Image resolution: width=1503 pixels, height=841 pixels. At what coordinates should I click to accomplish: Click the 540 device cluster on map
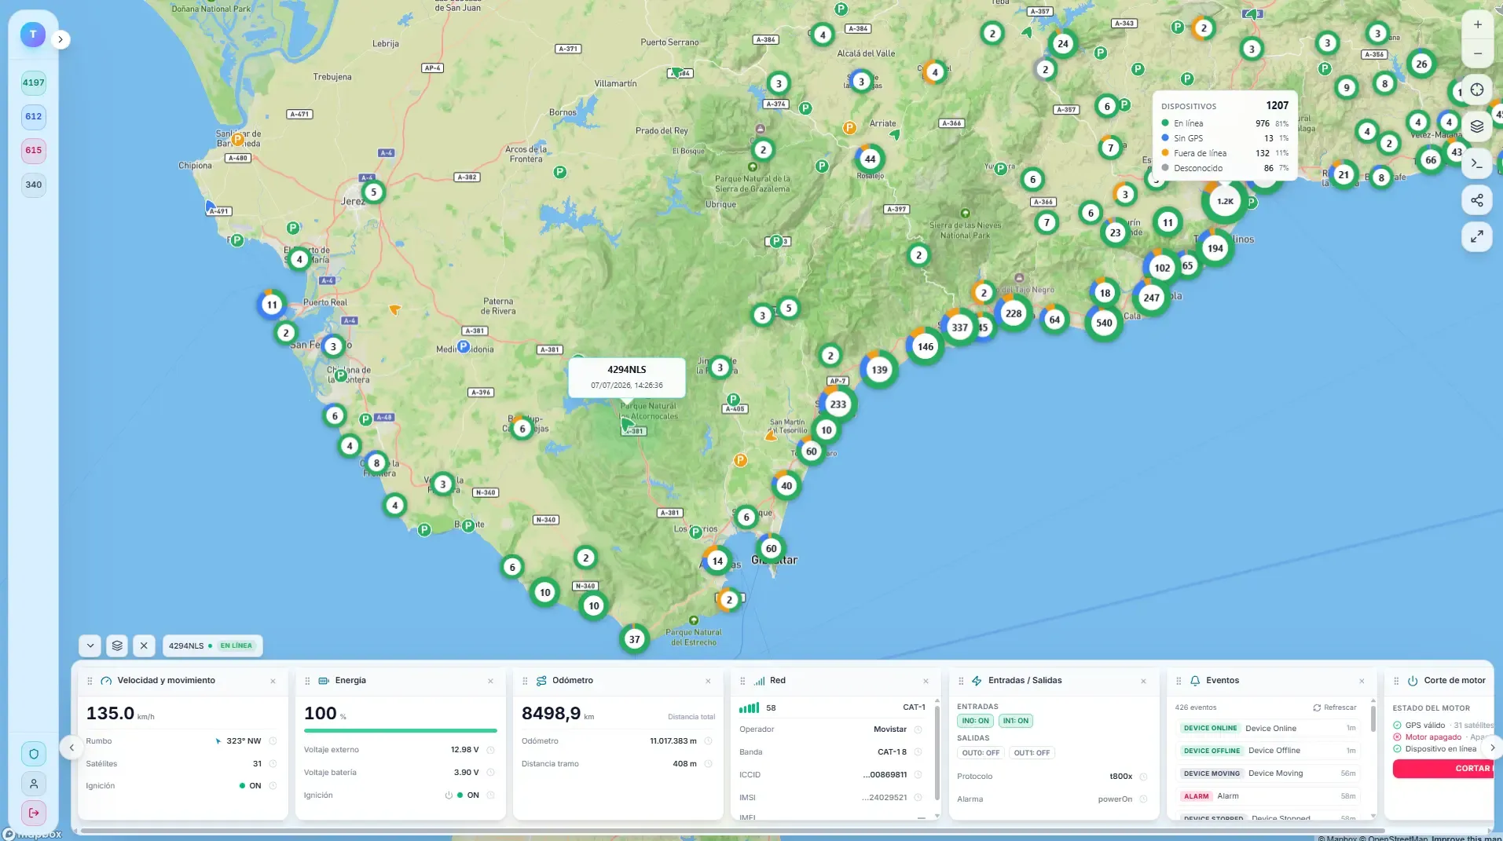(x=1104, y=323)
